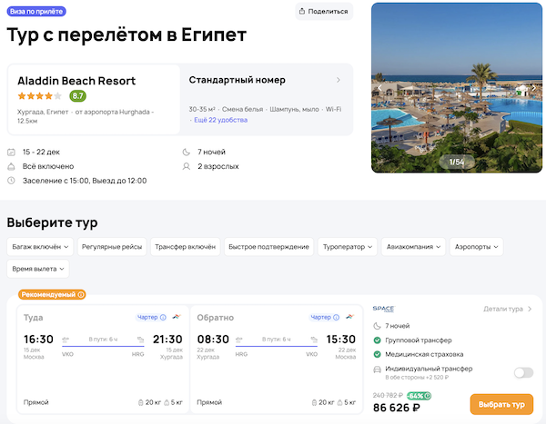Enable the Индивидуальный трансфер switch
This screenshot has height=424, width=546.
click(x=523, y=372)
